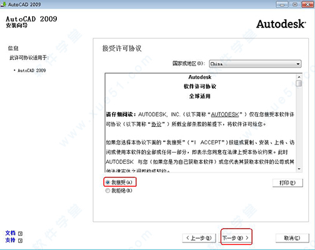The height and width of the screenshot is (250, 315).
Task: Click the 'AutoCAD 2009' bullet in info sidebar
Action: [x=32, y=71]
